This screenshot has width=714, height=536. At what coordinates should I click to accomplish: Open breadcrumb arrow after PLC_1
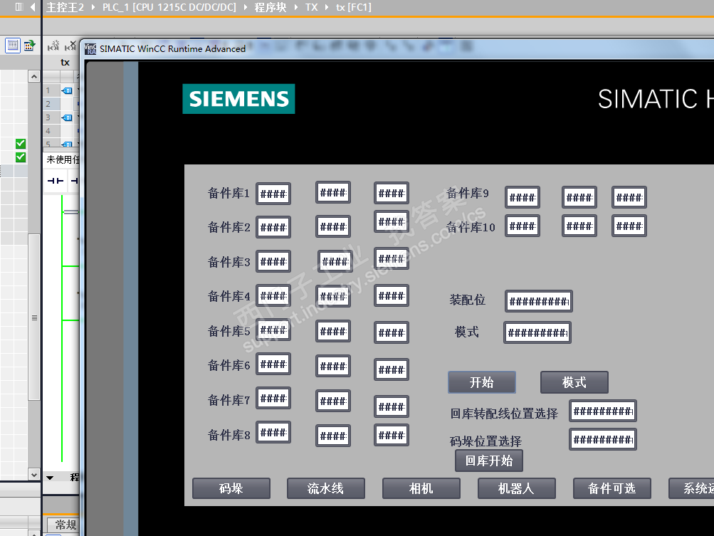point(246,7)
